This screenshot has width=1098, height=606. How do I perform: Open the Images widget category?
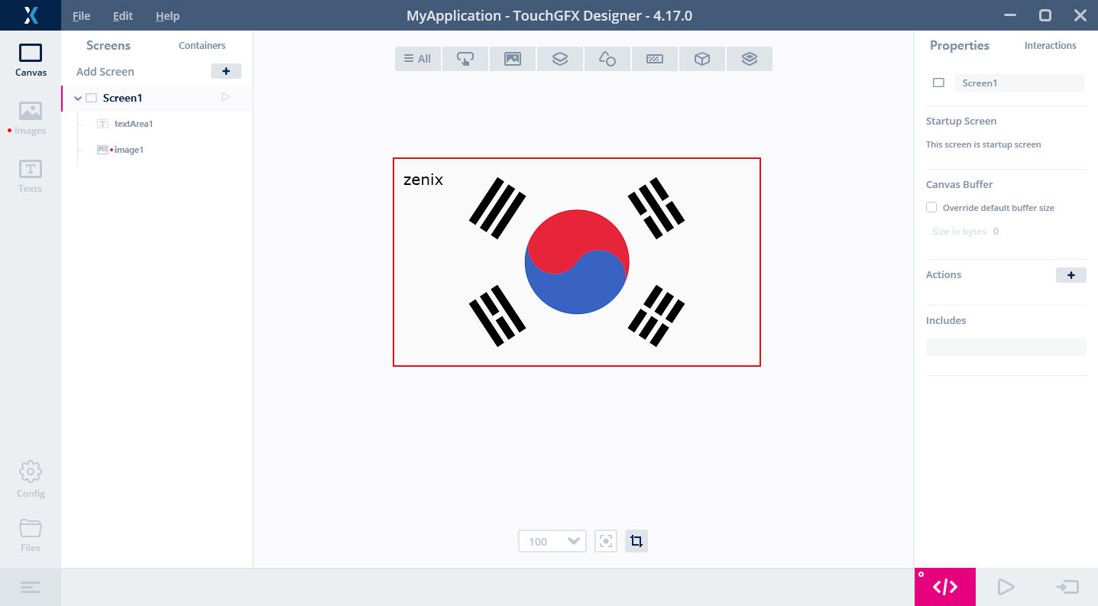tap(513, 59)
